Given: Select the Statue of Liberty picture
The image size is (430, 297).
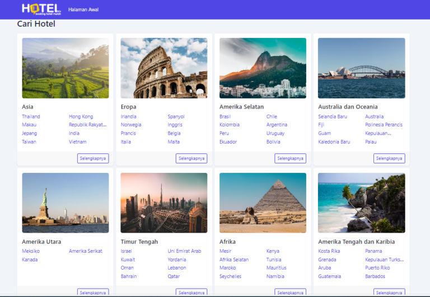Looking at the screenshot, I should point(66,202).
